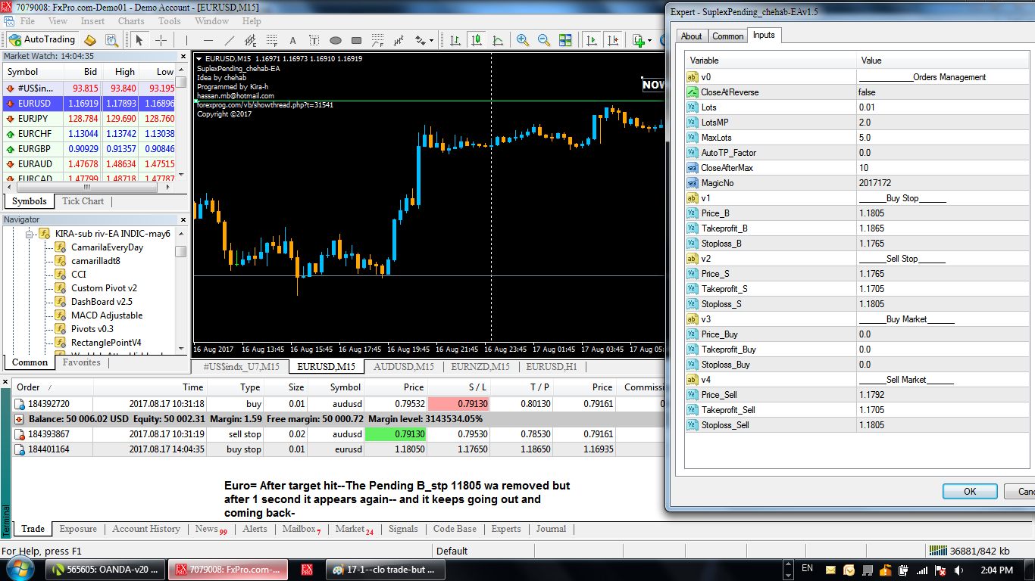The image size is (1035, 581).
Task: Open the Account History terminal tab
Action: pyautogui.click(x=146, y=529)
